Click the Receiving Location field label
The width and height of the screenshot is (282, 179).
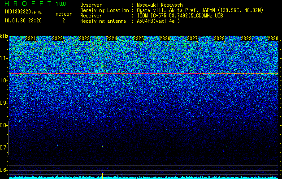click(x=104, y=10)
